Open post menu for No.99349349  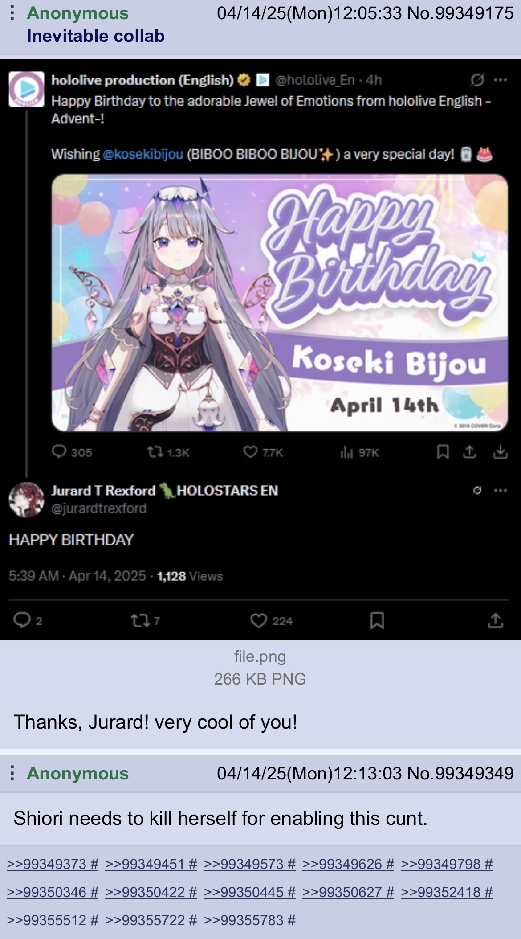[12, 773]
